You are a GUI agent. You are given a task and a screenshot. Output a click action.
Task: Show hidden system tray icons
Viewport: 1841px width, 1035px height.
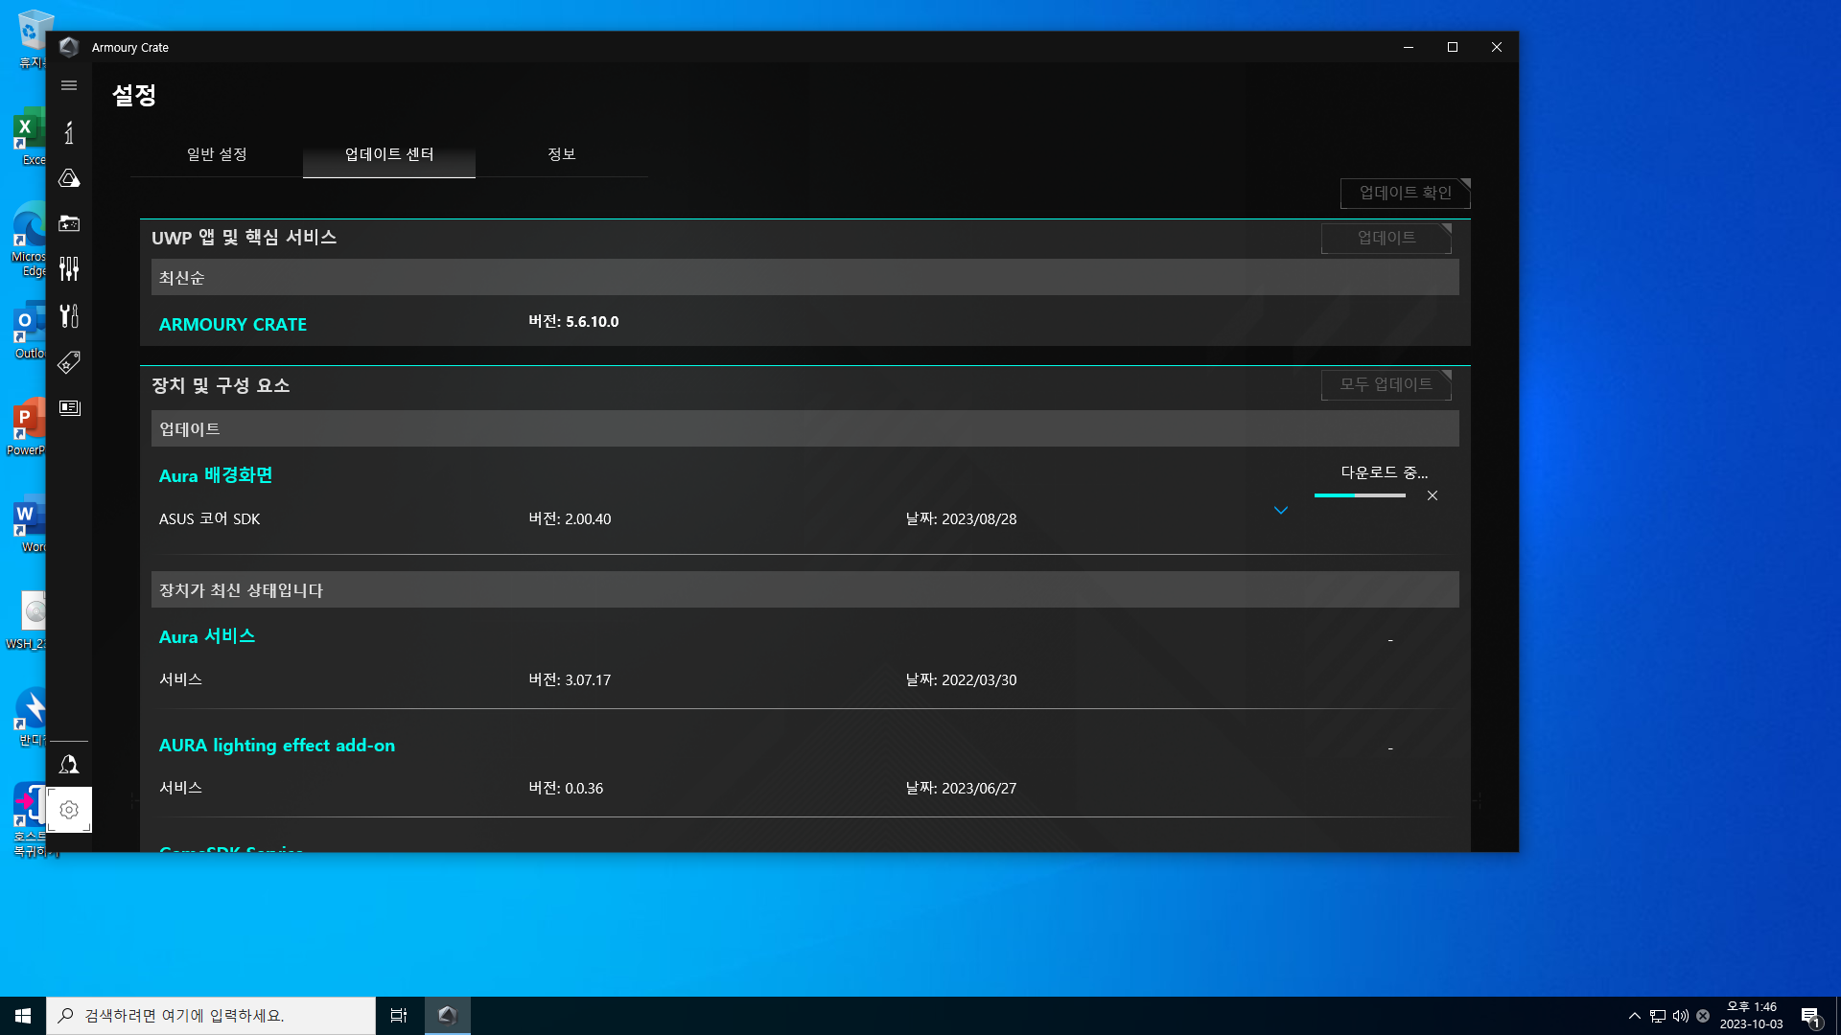[x=1635, y=1016]
